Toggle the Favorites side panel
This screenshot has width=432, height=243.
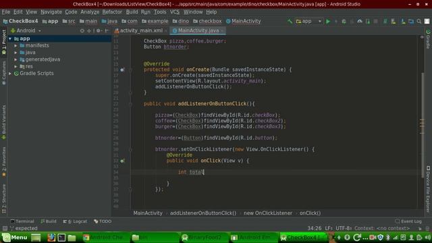(x=4, y=162)
